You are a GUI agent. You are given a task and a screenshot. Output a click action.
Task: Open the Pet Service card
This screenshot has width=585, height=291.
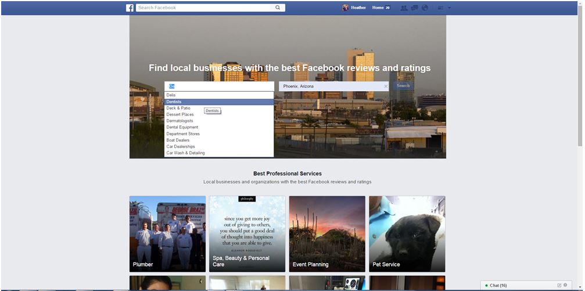(x=407, y=234)
